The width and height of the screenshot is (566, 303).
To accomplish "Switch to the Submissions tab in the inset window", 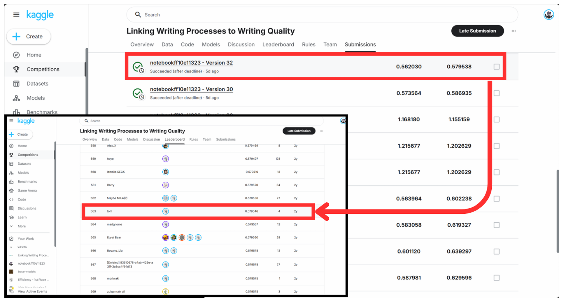I will pos(226,139).
